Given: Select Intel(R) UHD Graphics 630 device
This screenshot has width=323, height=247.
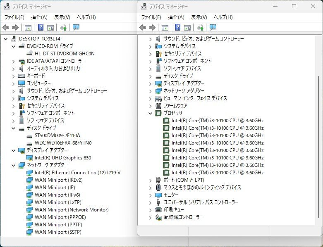Looking at the screenshot, I should coord(63,157).
